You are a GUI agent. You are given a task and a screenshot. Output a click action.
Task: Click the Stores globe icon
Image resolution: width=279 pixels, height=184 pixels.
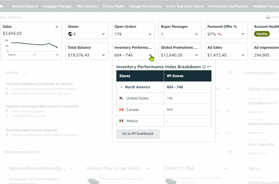70,34
